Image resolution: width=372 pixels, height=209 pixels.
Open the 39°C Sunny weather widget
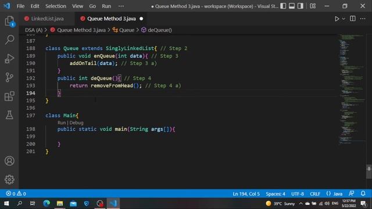point(280,204)
